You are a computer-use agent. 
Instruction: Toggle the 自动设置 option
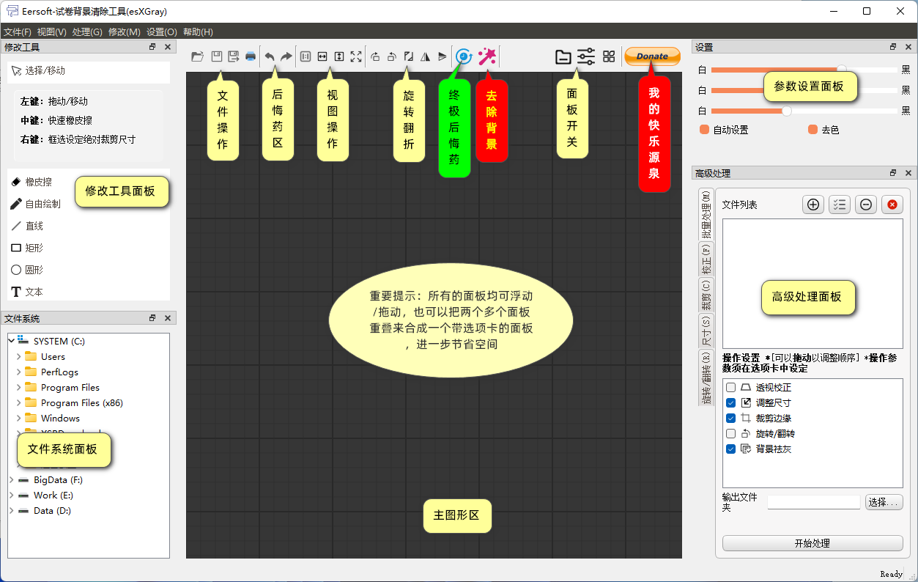(705, 130)
